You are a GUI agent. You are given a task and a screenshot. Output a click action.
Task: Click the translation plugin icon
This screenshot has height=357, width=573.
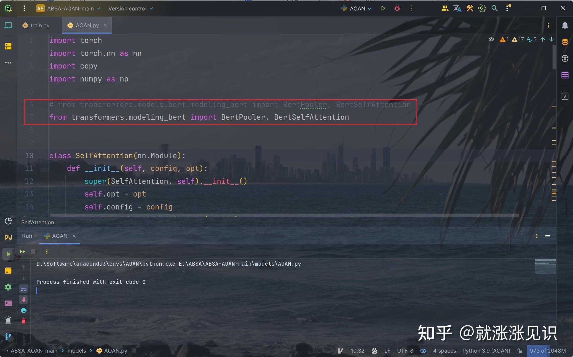pos(457,9)
